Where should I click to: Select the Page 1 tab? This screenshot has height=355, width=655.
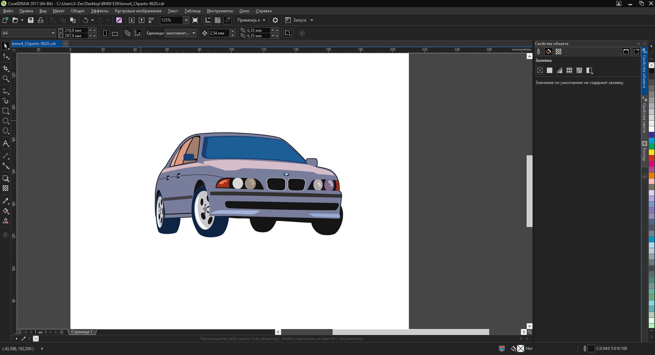pos(82,332)
